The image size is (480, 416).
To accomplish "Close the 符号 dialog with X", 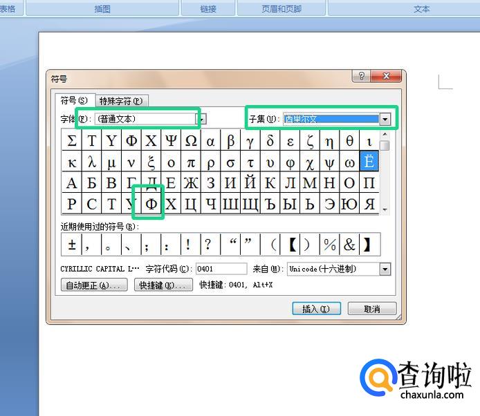I will coord(386,75).
